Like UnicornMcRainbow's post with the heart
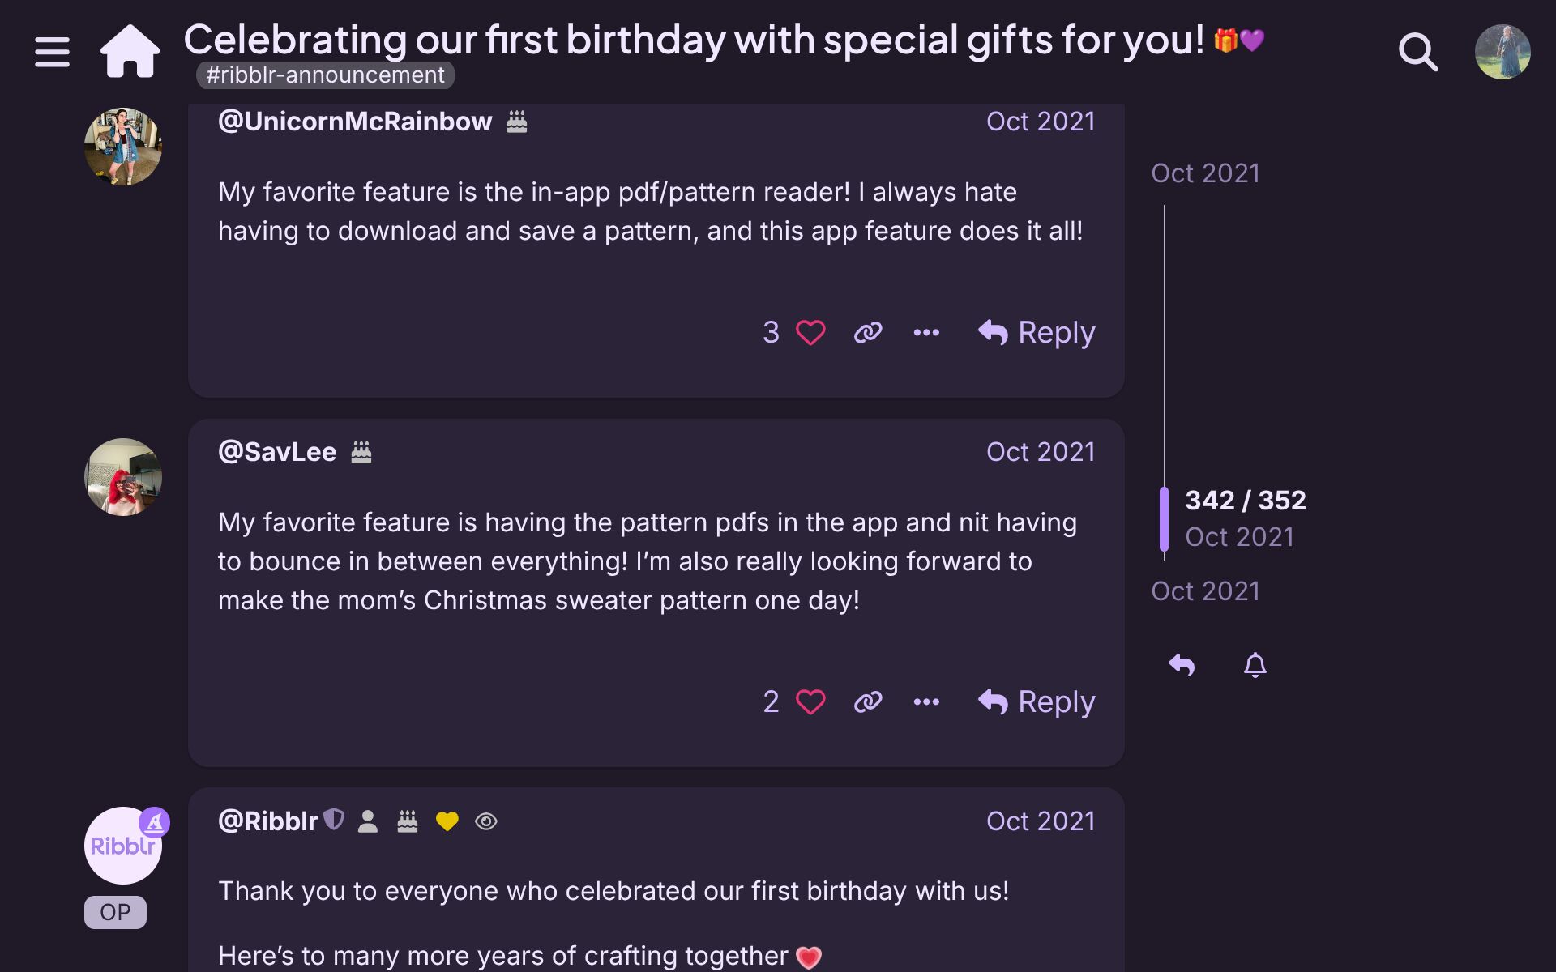The width and height of the screenshot is (1556, 972). pyautogui.click(x=810, y=333)
